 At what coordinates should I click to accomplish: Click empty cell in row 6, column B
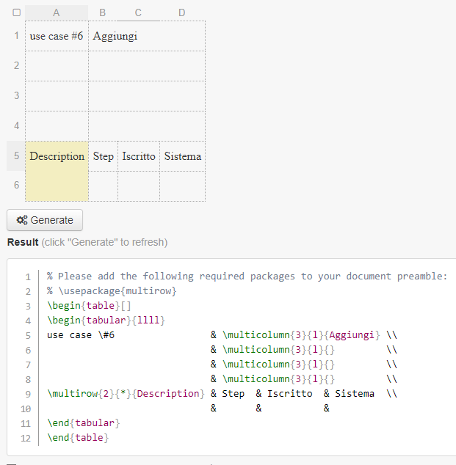point(103,186)
